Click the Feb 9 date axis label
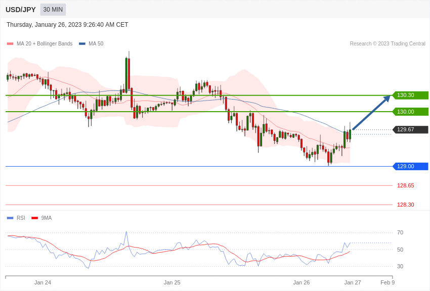 tap(388, 282)
